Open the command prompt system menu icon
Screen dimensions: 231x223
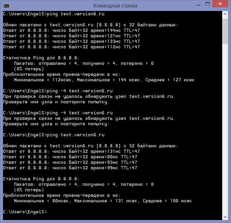(x=6, y=6)
